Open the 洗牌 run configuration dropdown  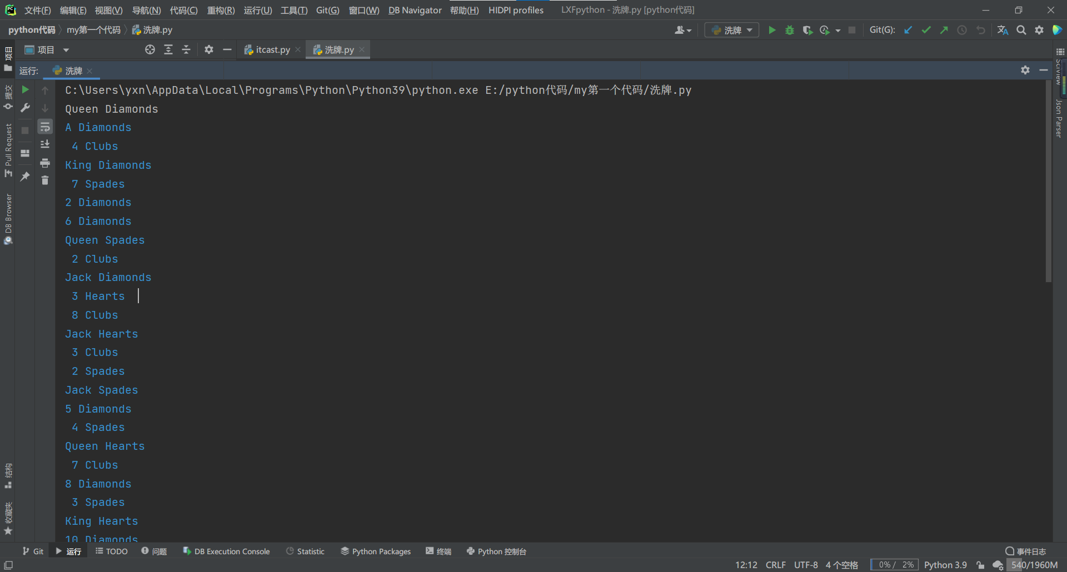point(732,30)
